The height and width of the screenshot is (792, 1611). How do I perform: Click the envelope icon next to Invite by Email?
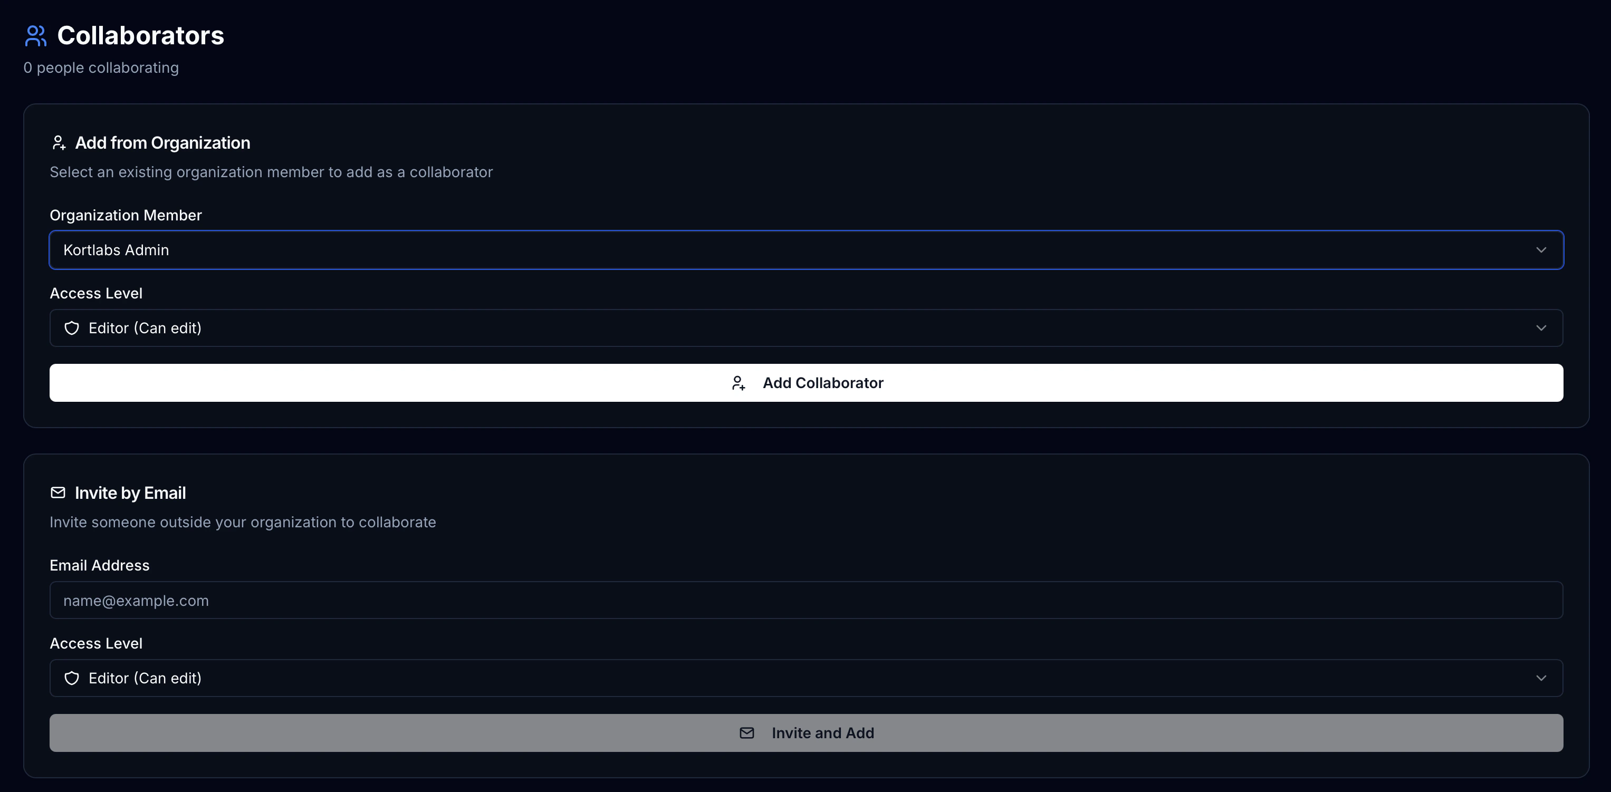[58, 492]
